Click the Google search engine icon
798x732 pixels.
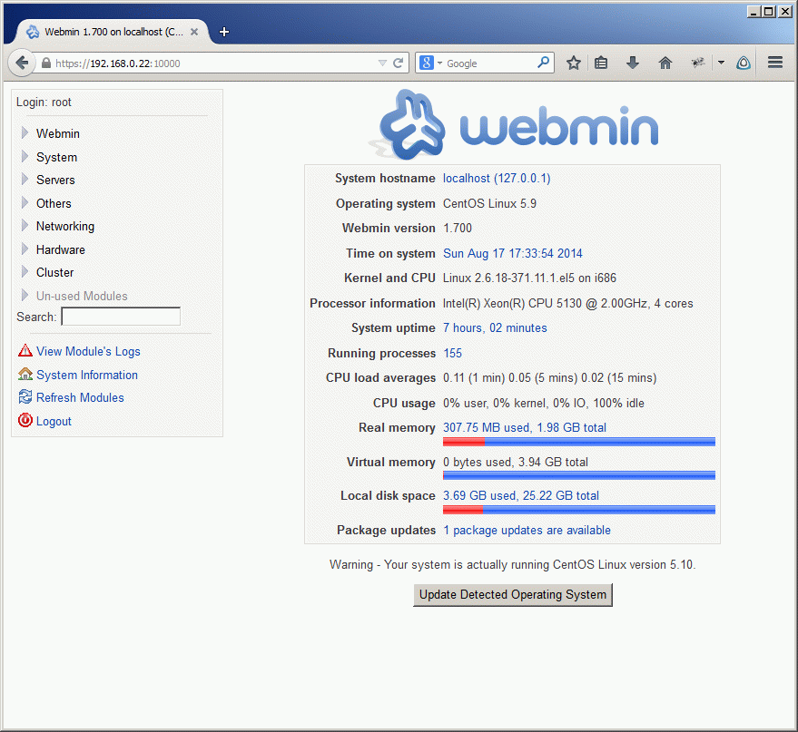click(426, 63)
